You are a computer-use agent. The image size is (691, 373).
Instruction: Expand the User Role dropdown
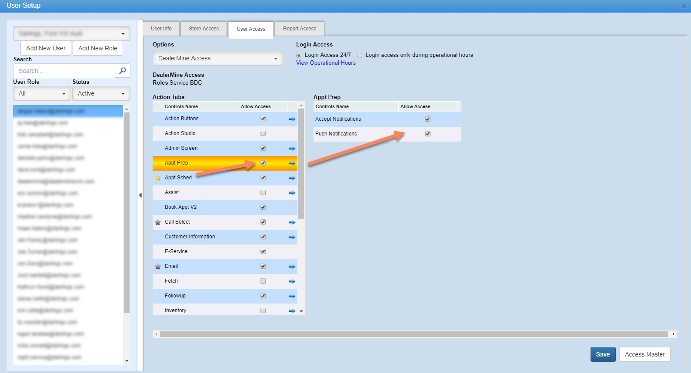click(x=42, y=93)
